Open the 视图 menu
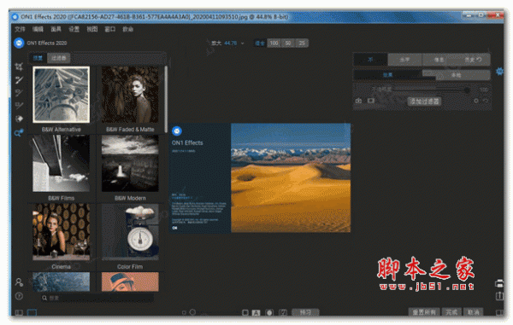 coord(92,29)
